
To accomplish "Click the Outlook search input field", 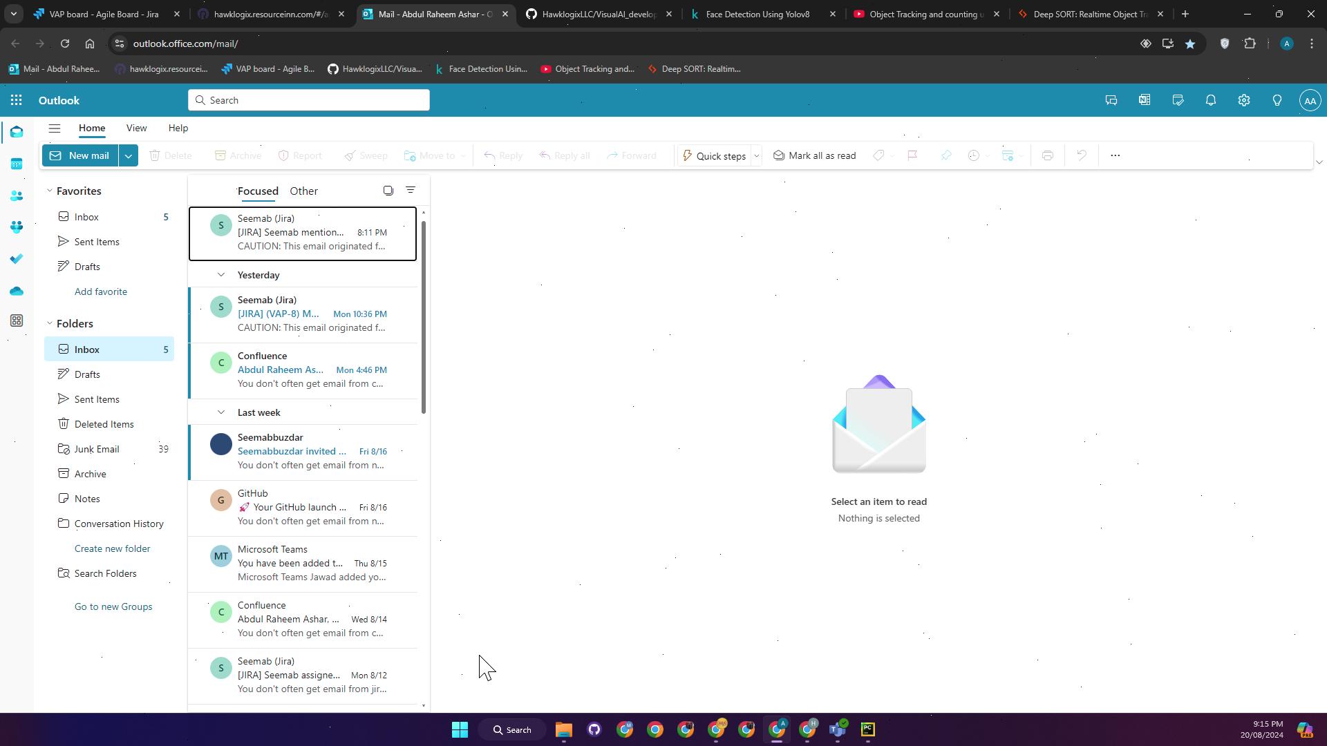I will (x=309, y=100).
